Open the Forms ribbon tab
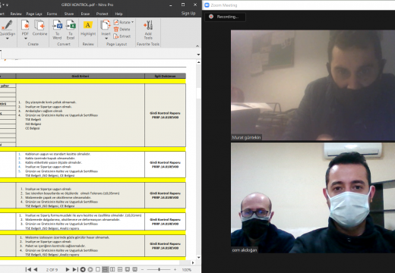Image resolution: width=395 pixels, height=273 pixels. click(x=52, y=14)
